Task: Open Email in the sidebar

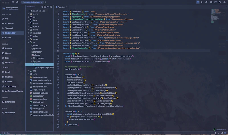Action: (x=13, y=72)
